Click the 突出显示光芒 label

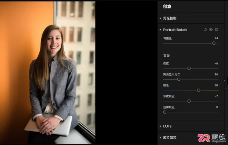(x=172, y=74)
